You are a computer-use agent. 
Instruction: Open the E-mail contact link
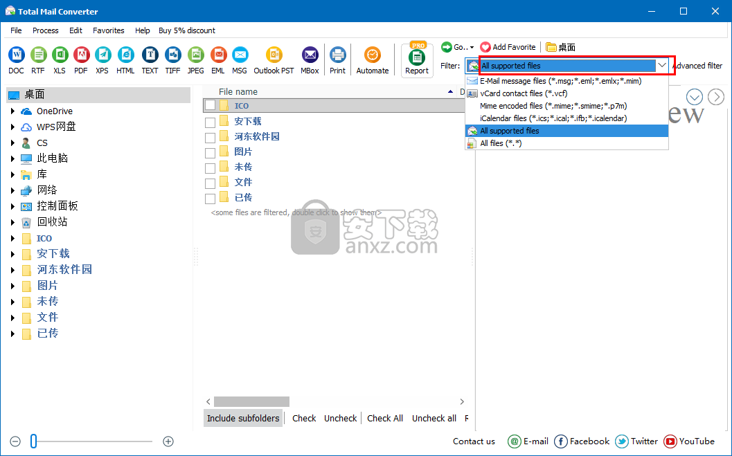[528, 441]
